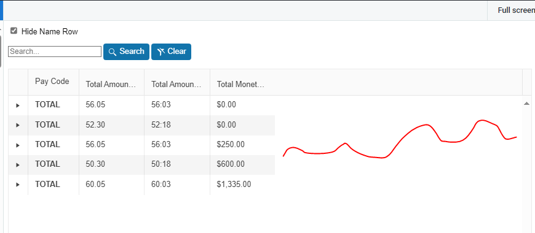
Task: Expand the TOTAL row with $250.00
Action: tap(18, 145)
